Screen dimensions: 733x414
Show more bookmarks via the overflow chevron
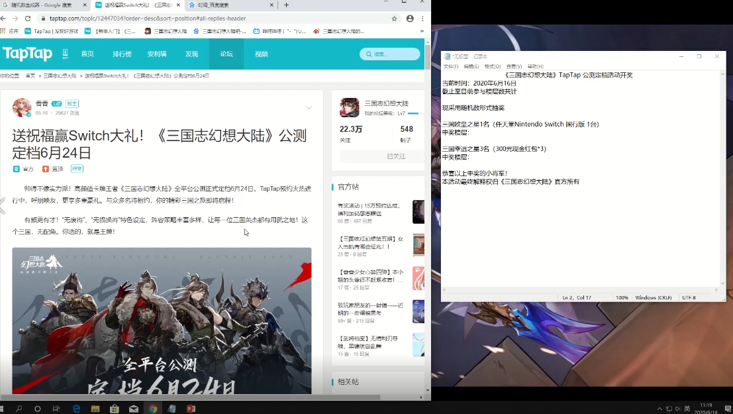point(422,31)
